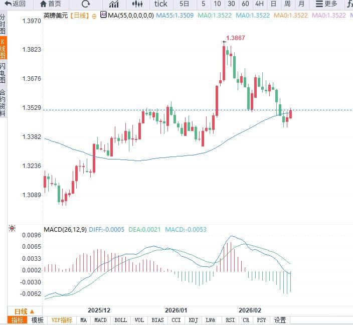Image resolution: width=353 pixels, height=325 pixels.
Task: Select the VIP指标 bottom tab
Action: (x=62, y=320)
